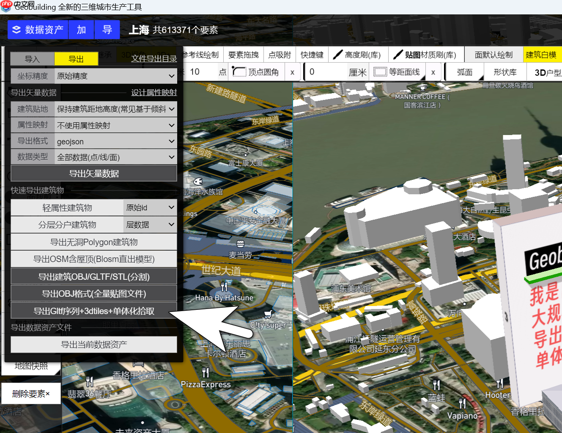Click the x icon beside 顶点圆角
The width and height of the screenshot is (562, 433).
pos(292,72)
